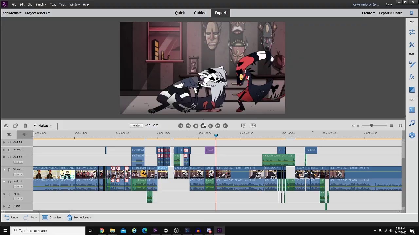Viewport: 419px width, 235px height.
Task: Switch to the Guided tab
Action: coord(200,13)
